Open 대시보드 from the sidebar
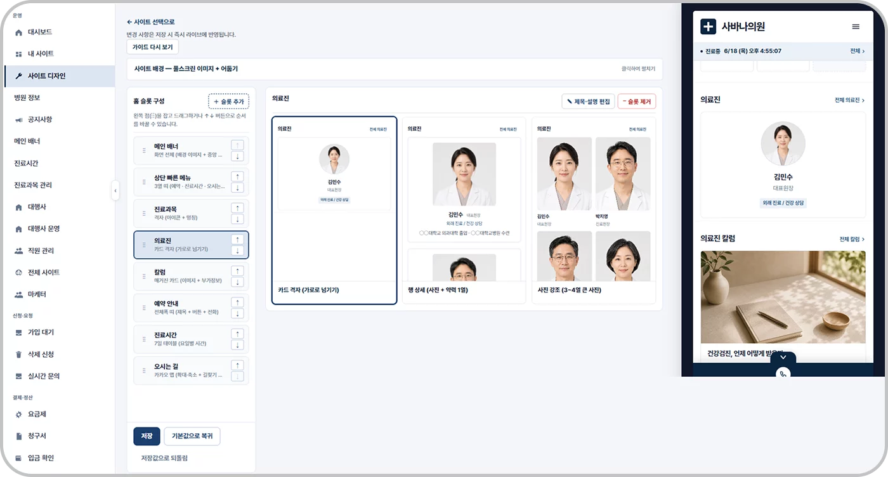Viewport: 888px width, 477px height. (59, 32)
